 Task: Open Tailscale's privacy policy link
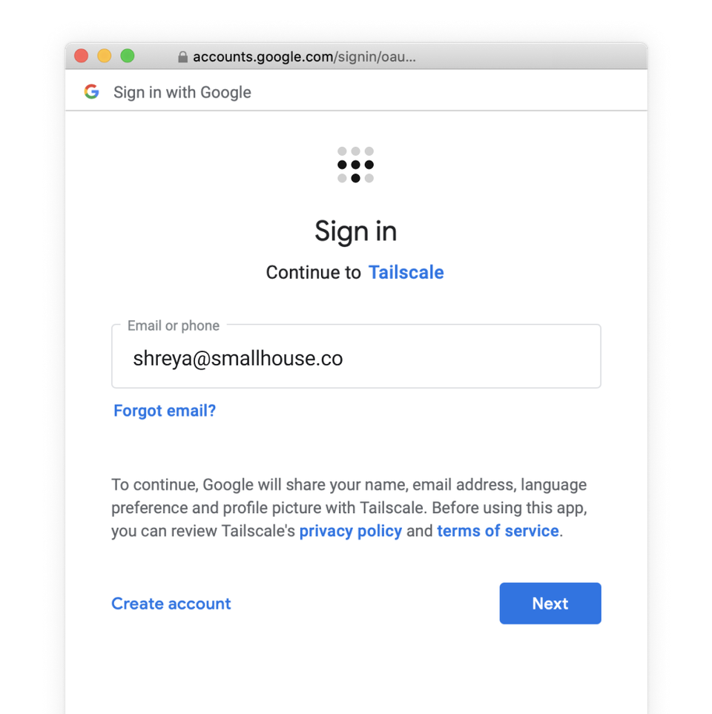coord(350,531)
